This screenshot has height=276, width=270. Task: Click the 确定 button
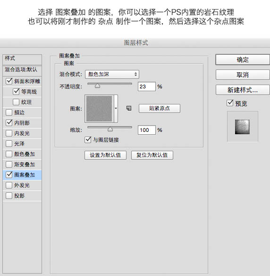(x=243, y=60)
